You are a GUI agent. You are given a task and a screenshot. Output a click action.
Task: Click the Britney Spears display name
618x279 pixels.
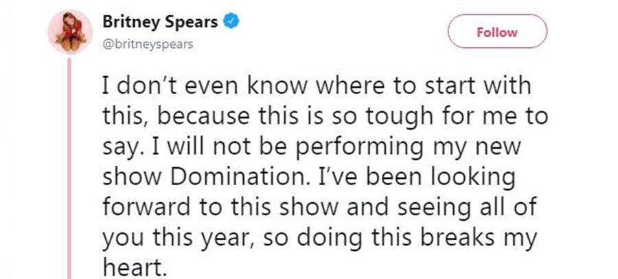[x=160, y=23]
